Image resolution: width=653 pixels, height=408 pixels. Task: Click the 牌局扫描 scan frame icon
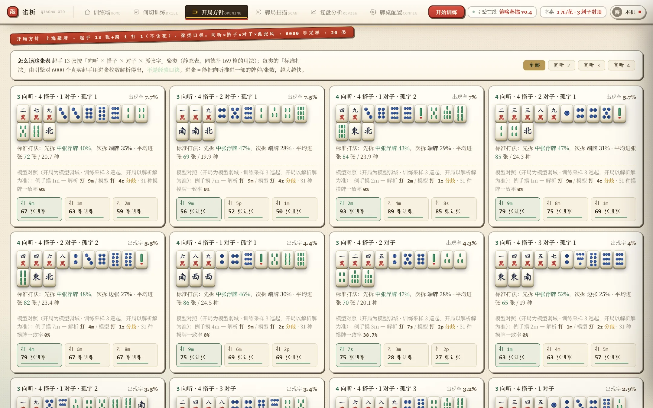click(x=258, y=12)
